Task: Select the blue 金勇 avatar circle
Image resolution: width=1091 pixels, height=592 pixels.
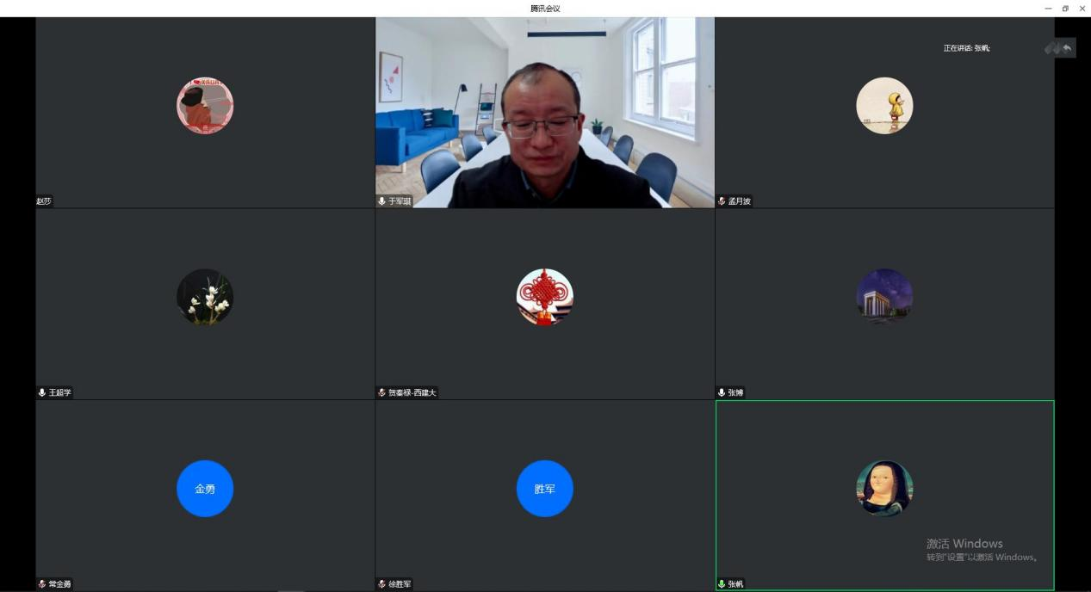Action: click(x=205, y=489)
